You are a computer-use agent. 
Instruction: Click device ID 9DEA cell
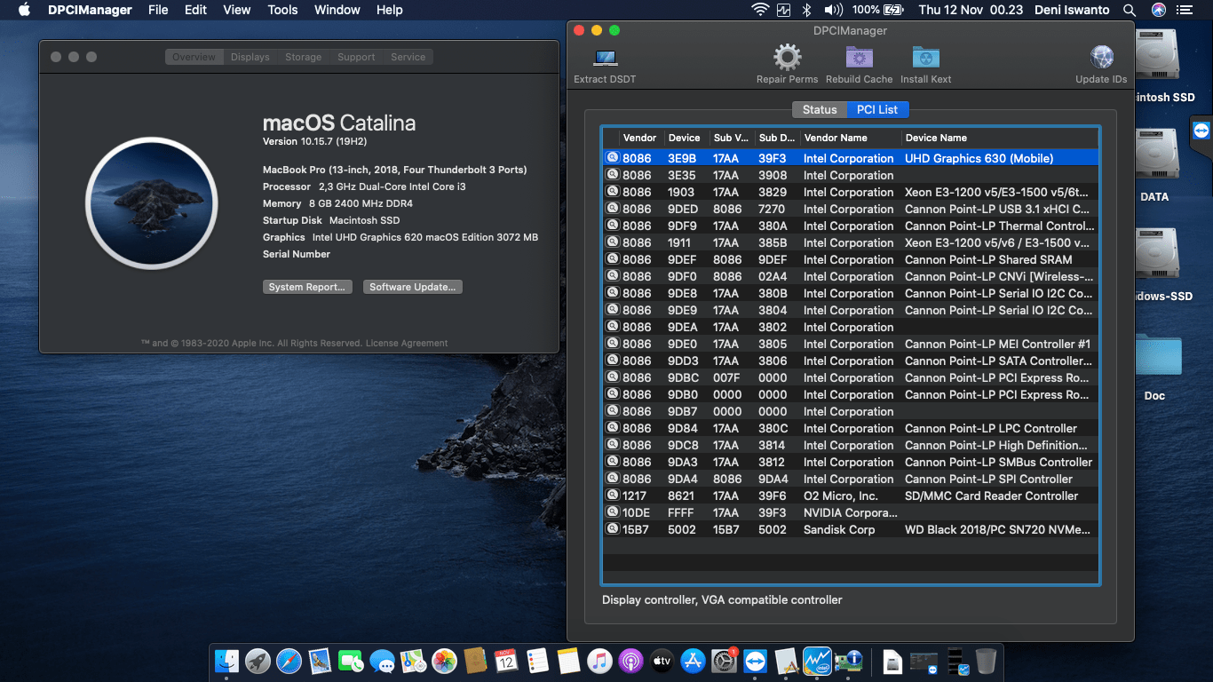(683, 327)
